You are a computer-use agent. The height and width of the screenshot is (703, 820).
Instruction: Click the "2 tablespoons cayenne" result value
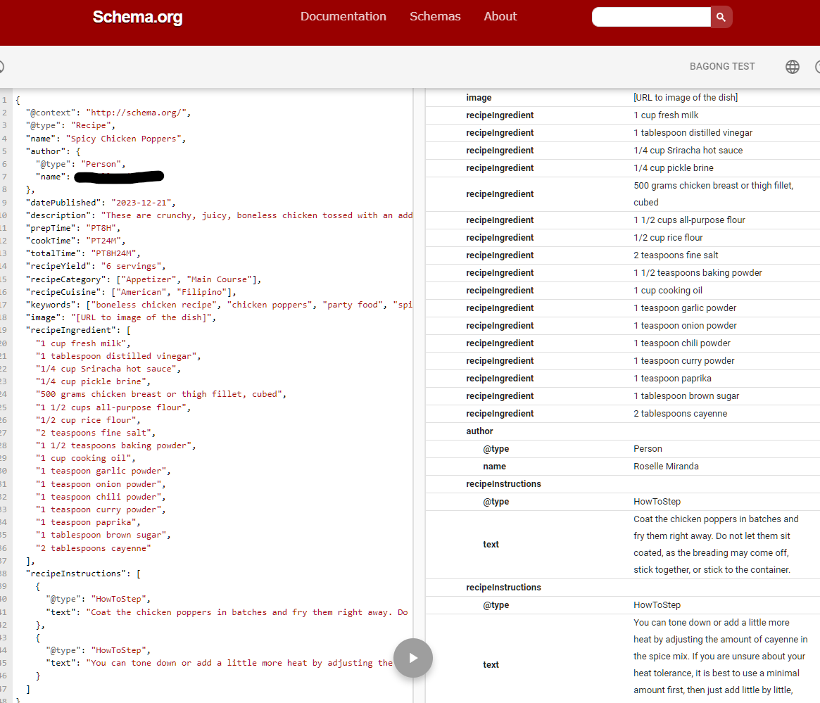(x=680, y=414)
